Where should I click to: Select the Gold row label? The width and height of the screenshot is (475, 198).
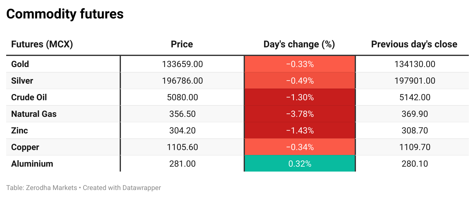(20, 64)
